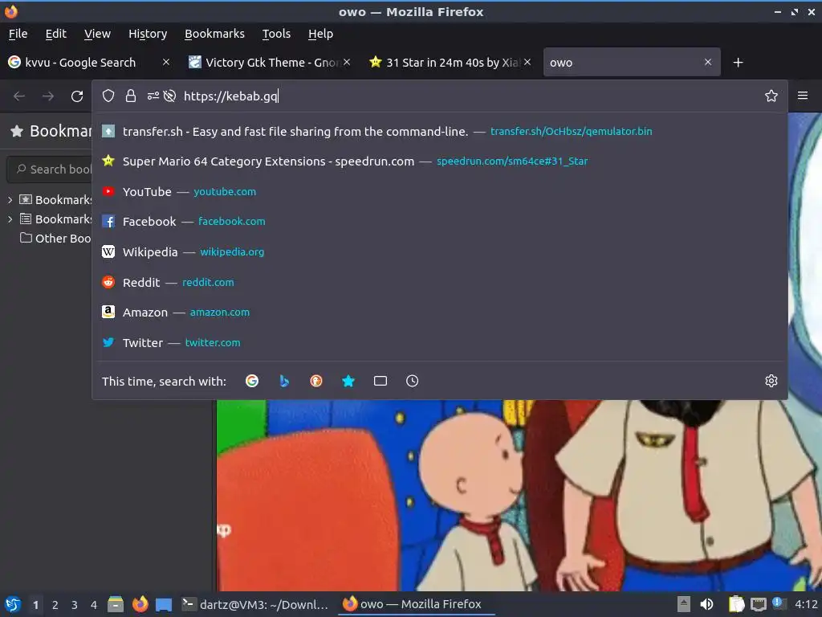The image size is (822, 617).
Task: Select the Amazon suggestion
Action: pos(440,313)
